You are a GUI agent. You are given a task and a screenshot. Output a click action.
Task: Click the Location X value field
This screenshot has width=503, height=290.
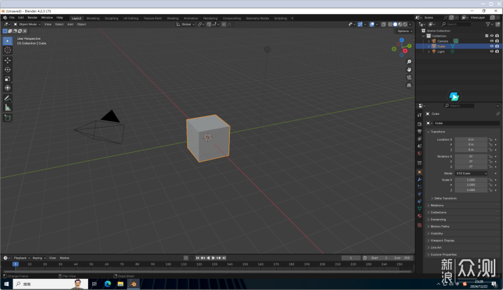click(x=471, y=139)
